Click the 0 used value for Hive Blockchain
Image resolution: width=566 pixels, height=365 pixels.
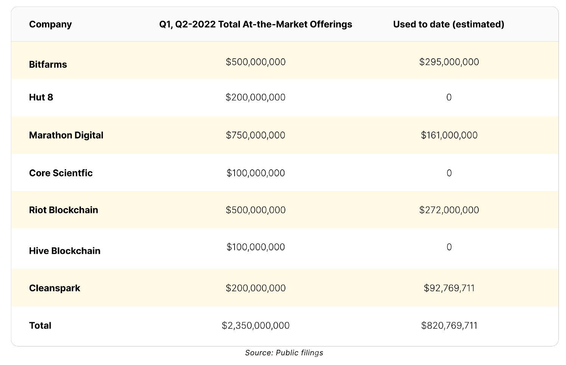pos(449,247)
